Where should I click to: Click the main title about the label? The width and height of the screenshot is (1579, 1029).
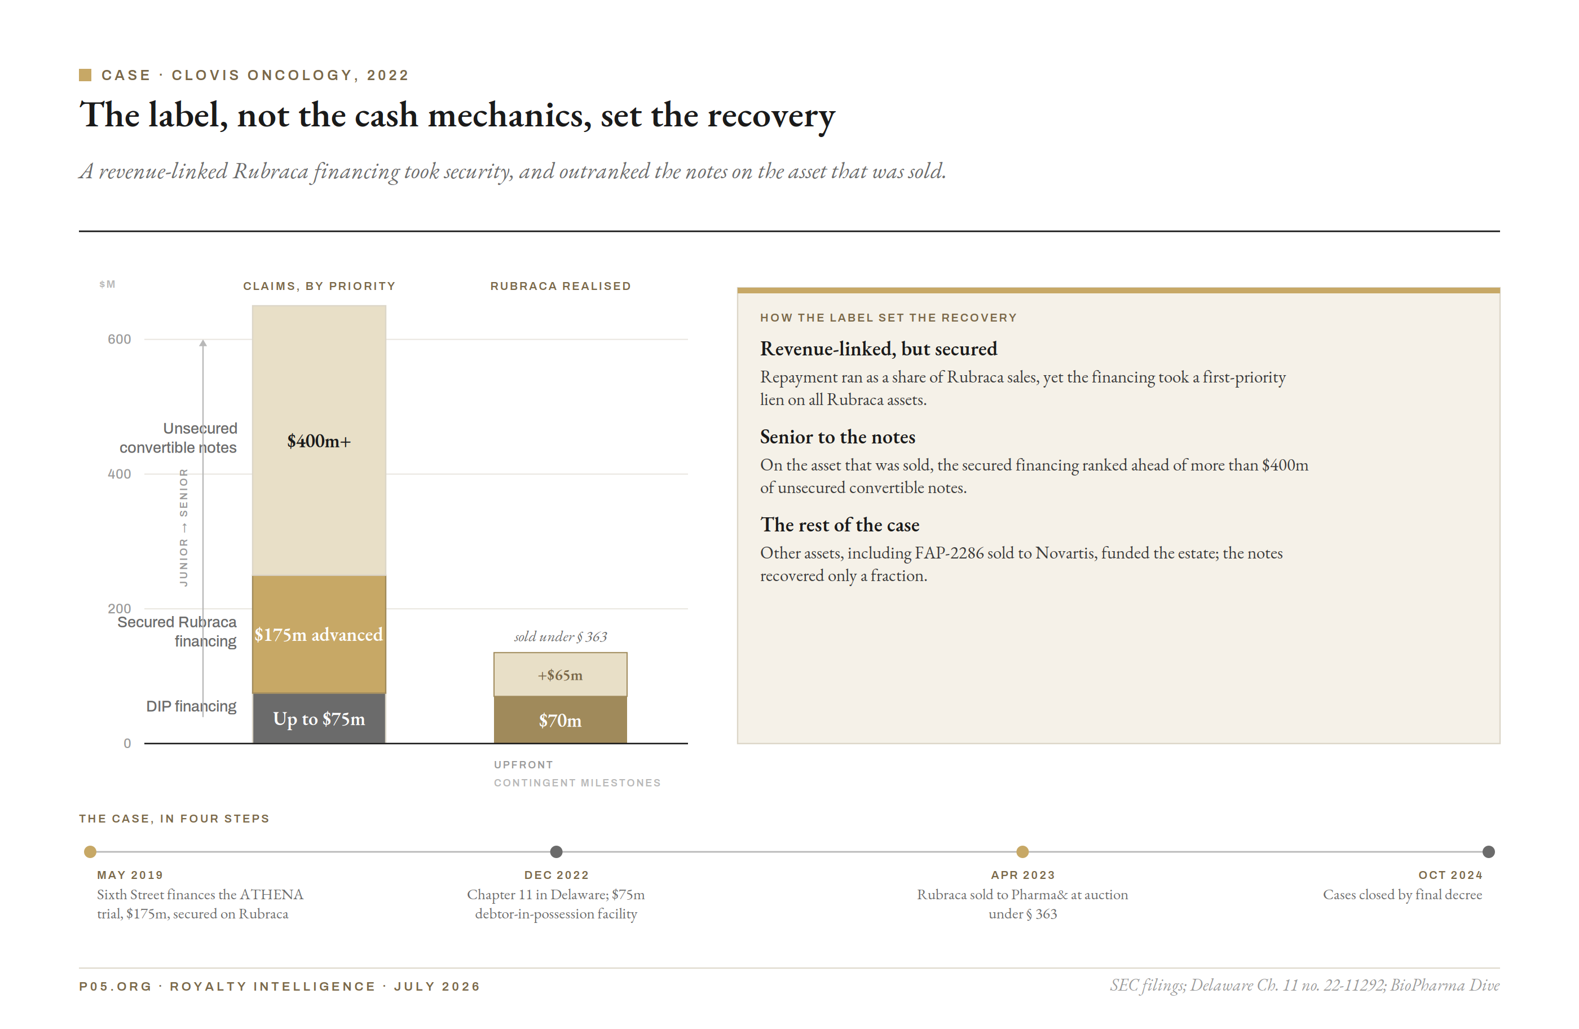pyautogui.click(x=457, y=116)
